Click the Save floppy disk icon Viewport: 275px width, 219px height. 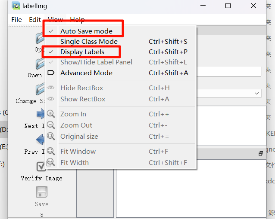(x=42, y=192)
